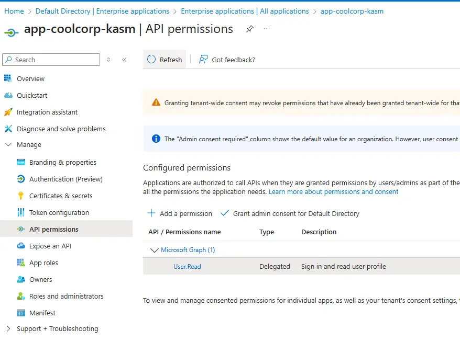Click the Integration assistant rocket icon
This screenshot has height=353, width=460.
[8, 112]
